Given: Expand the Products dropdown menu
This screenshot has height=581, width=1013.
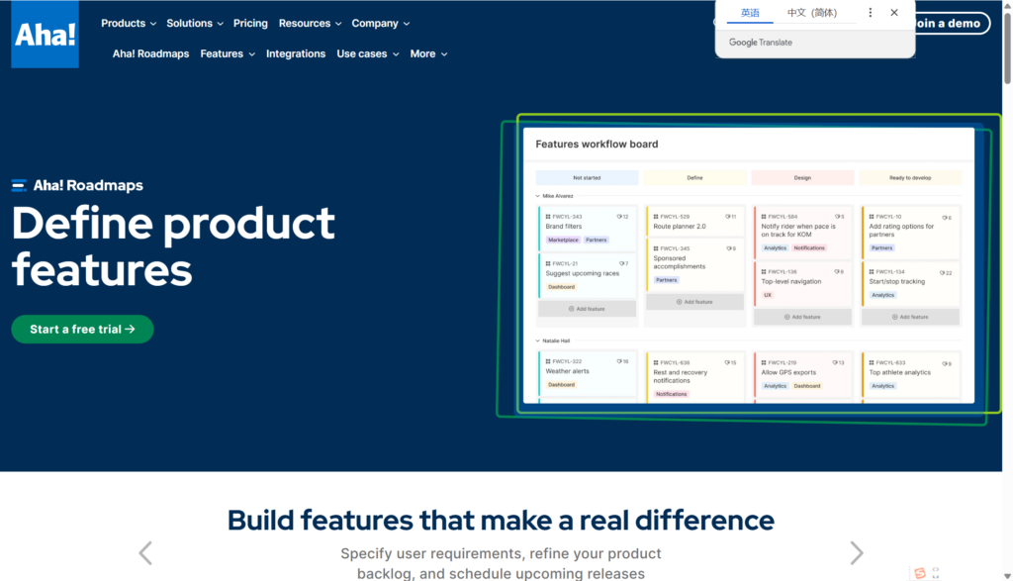Looking at the screenshot, I should coord(129,23).
